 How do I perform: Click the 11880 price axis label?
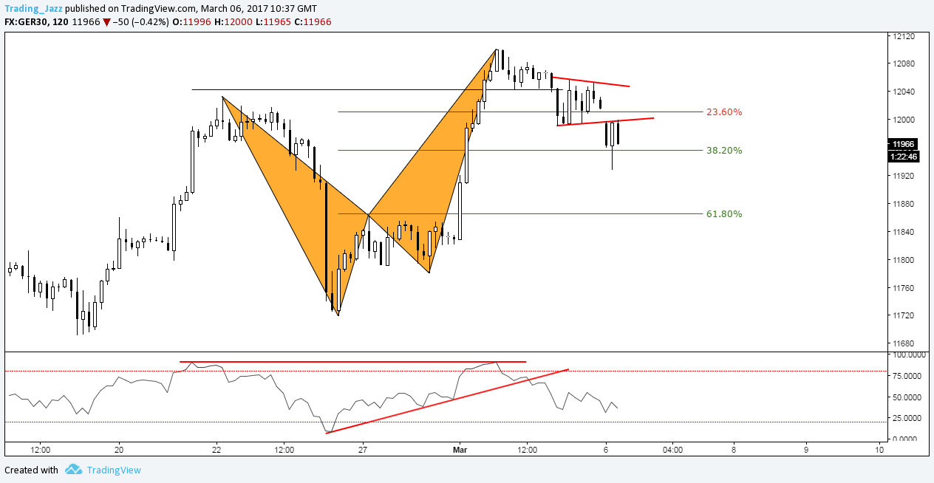904,204
